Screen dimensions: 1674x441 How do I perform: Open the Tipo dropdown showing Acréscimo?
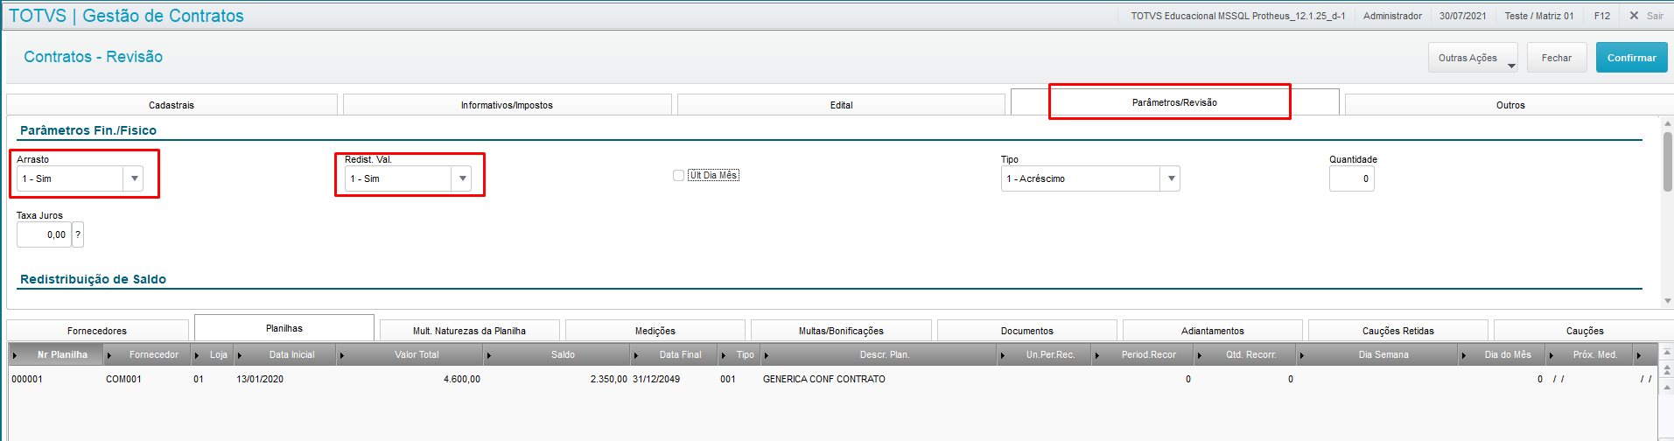(1170, 178)
